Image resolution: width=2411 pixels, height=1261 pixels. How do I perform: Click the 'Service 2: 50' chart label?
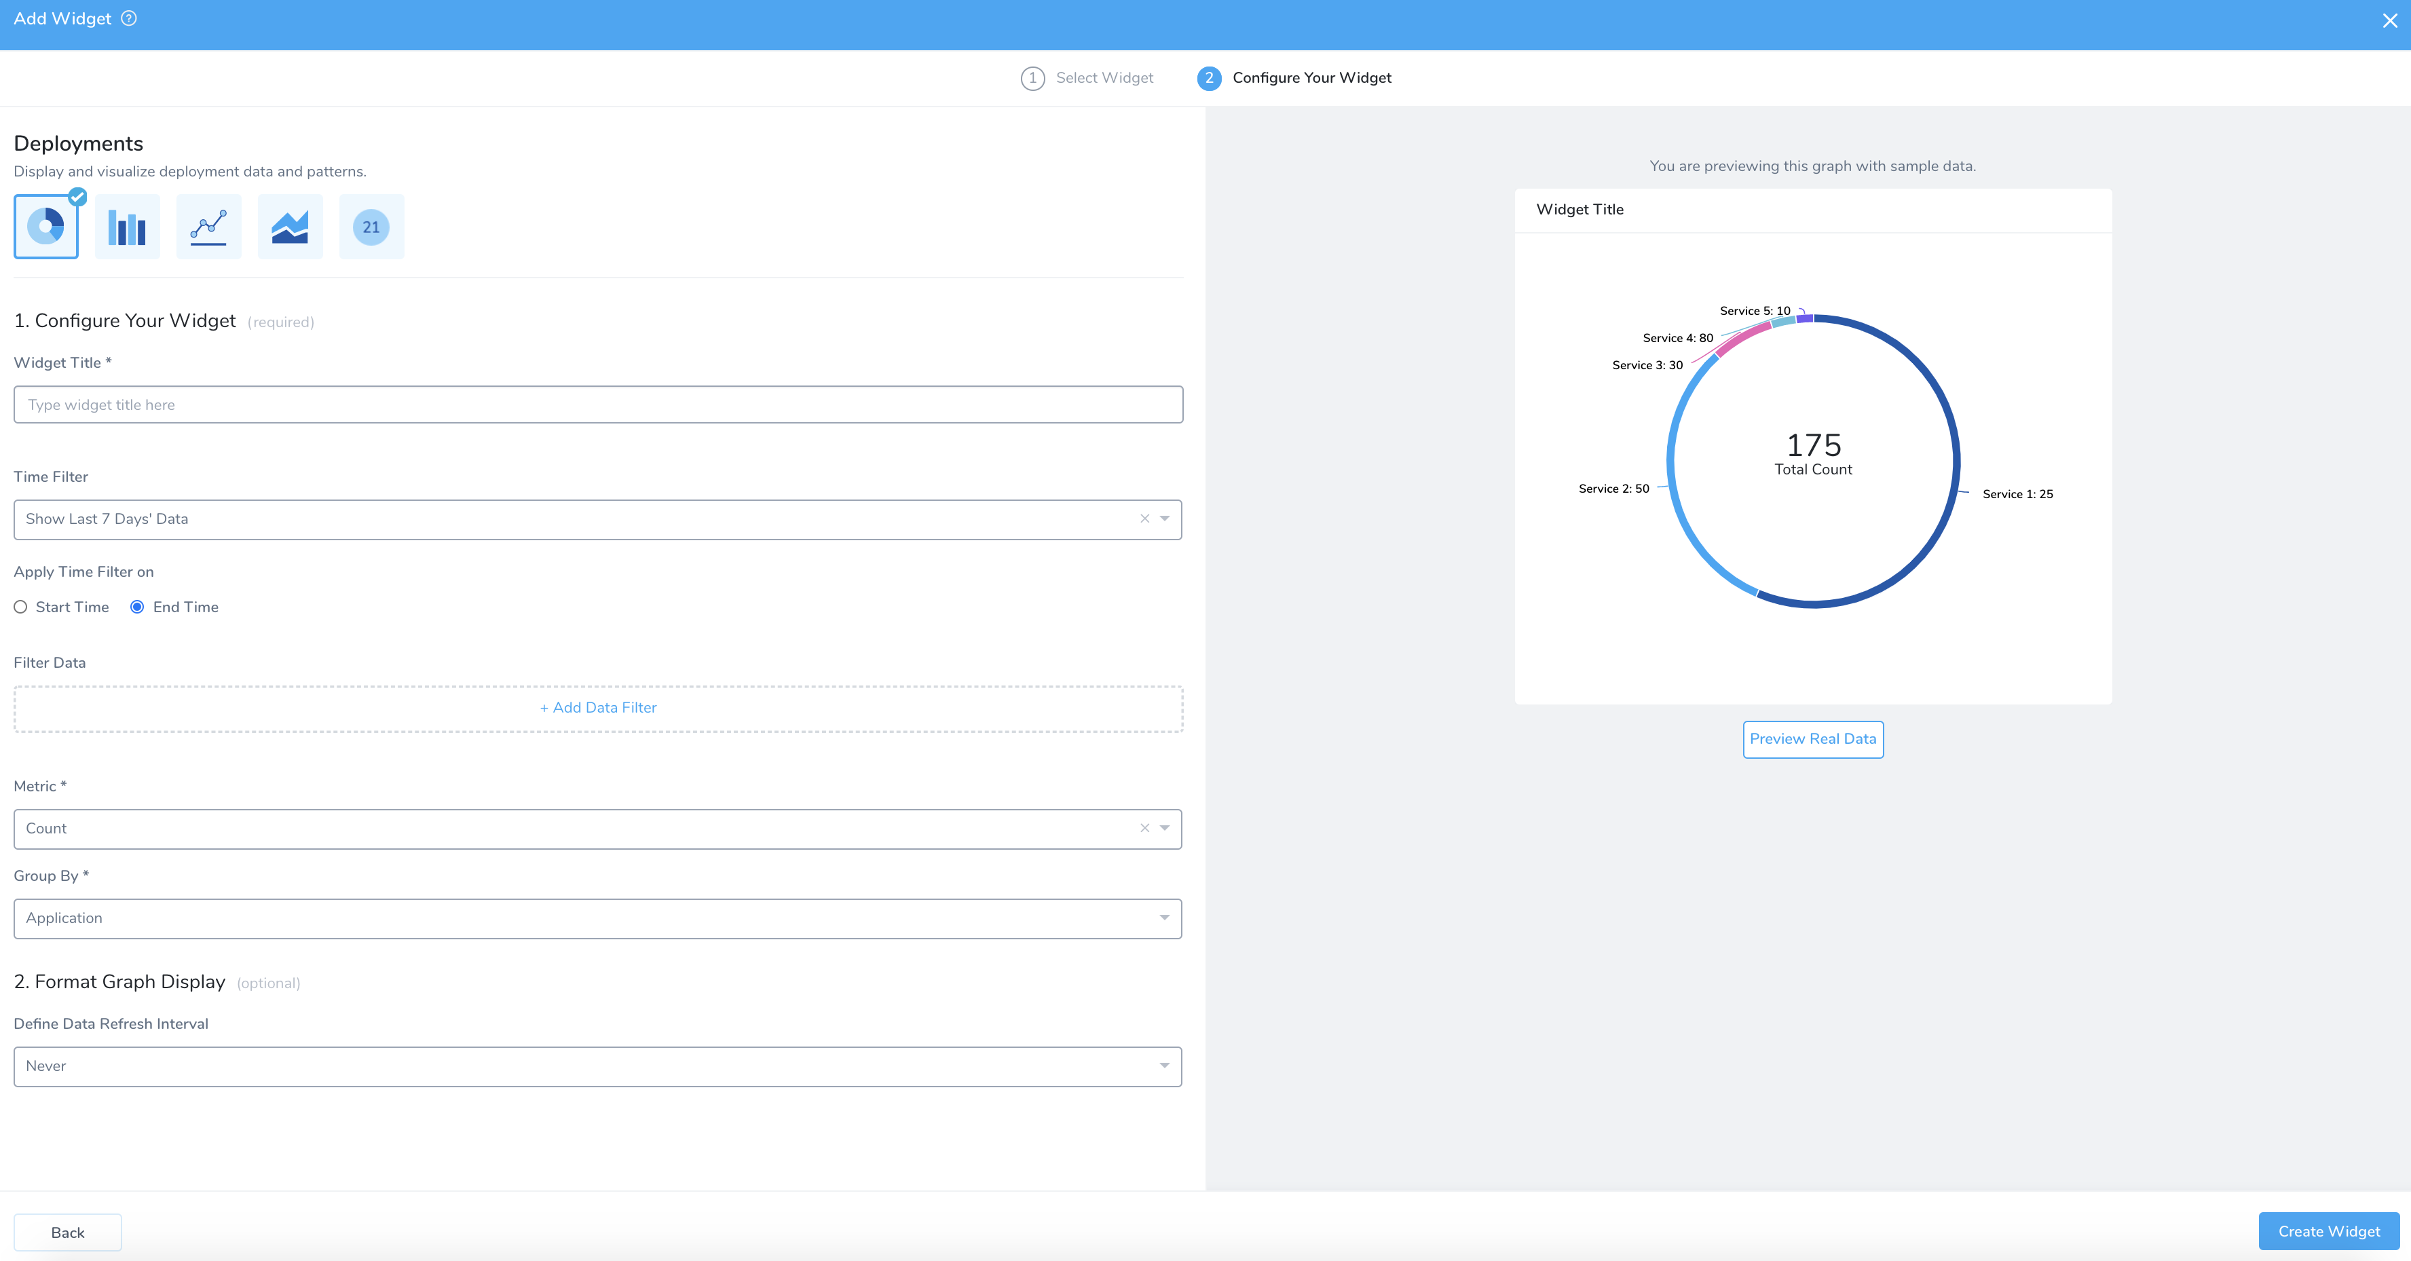[x=1613, y=489]
